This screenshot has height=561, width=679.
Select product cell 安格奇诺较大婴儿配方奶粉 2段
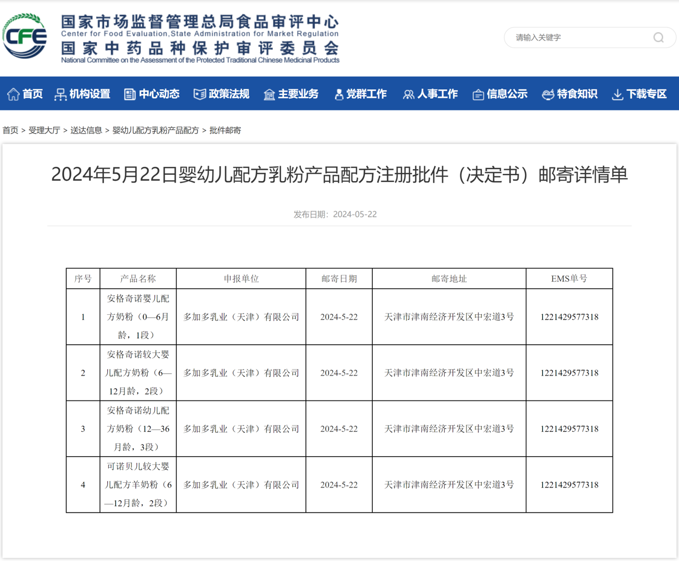(138, 373)
